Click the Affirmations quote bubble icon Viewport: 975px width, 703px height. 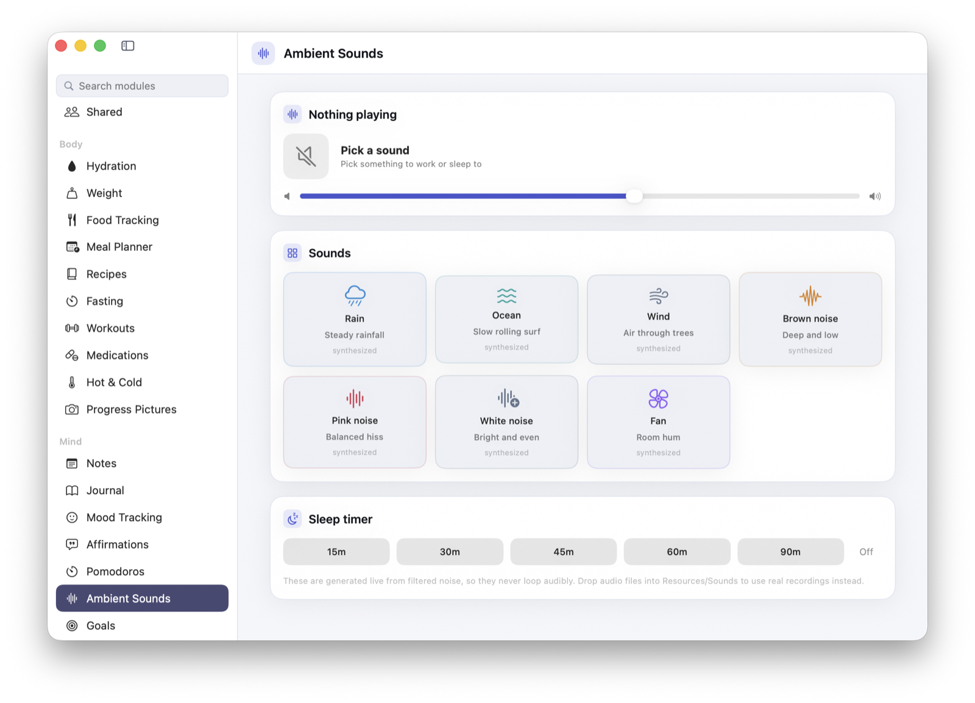coord(72,545)
